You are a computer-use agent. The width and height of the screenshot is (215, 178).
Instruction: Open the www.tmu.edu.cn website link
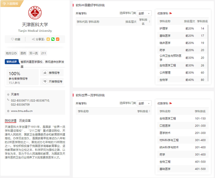21,111
